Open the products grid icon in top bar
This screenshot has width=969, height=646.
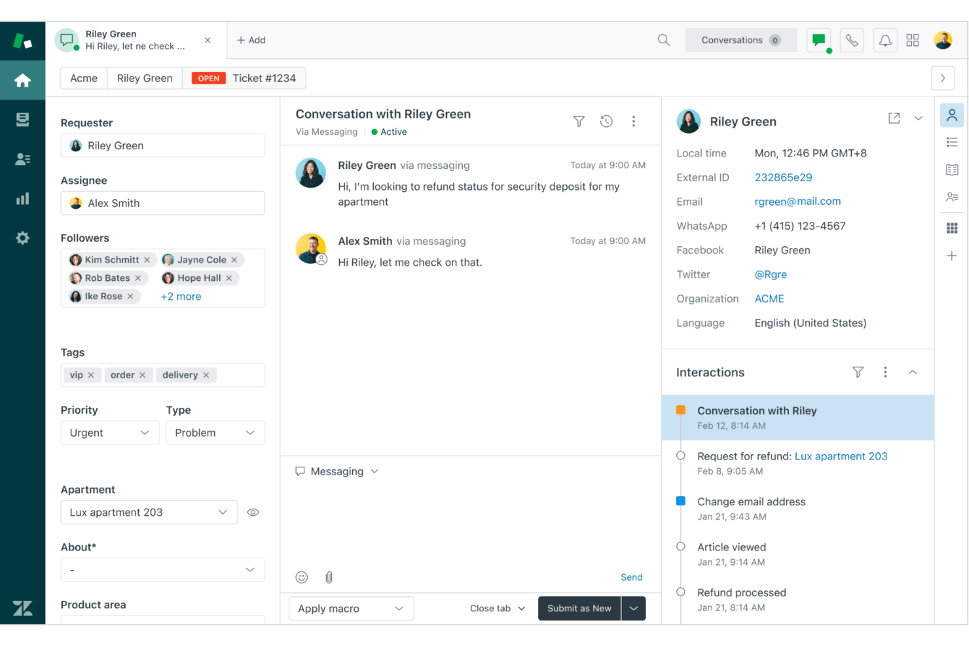point(913,40)
